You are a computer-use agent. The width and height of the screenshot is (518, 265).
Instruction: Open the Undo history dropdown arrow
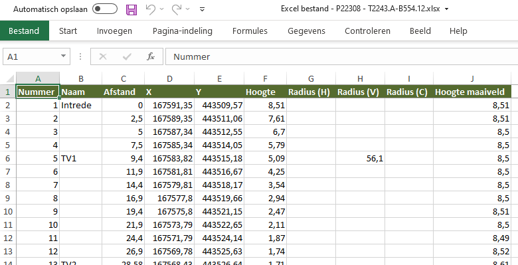(161, 9)
